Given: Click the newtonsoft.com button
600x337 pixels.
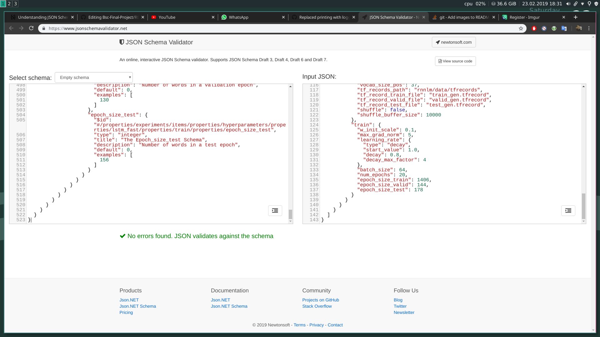Looking at the screenshot, I should point(454,42).
